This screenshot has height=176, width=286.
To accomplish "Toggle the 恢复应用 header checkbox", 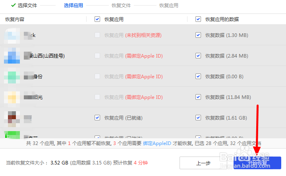I will [97, 19].
